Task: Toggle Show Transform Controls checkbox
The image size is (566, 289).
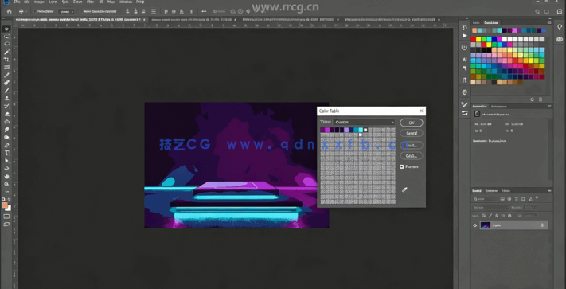Action: [80, 11]
